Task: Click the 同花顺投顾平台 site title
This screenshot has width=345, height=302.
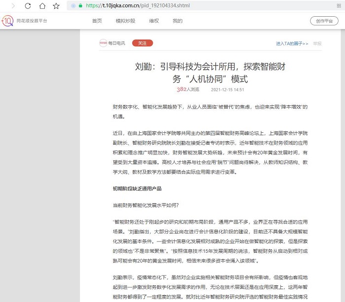Action: pos(32,21)
